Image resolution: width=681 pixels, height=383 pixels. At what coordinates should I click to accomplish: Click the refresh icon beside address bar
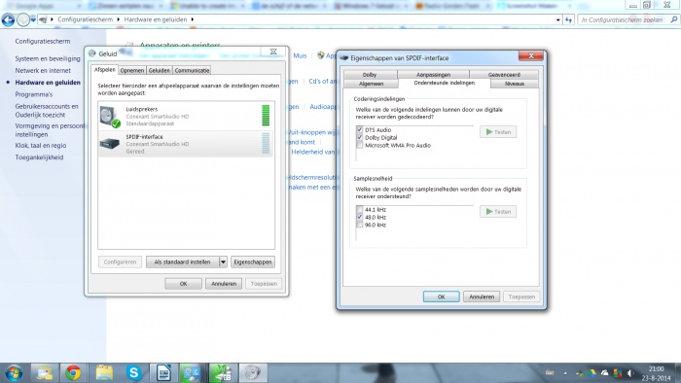tap(568, 19)
